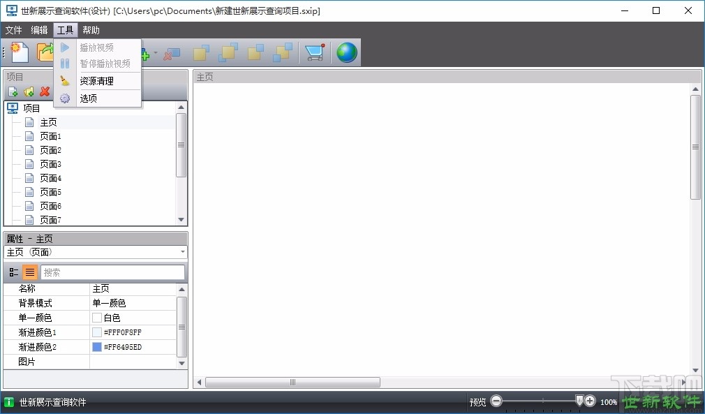Open the 编辑 menu
705x414 pixels.
point(39,30)
